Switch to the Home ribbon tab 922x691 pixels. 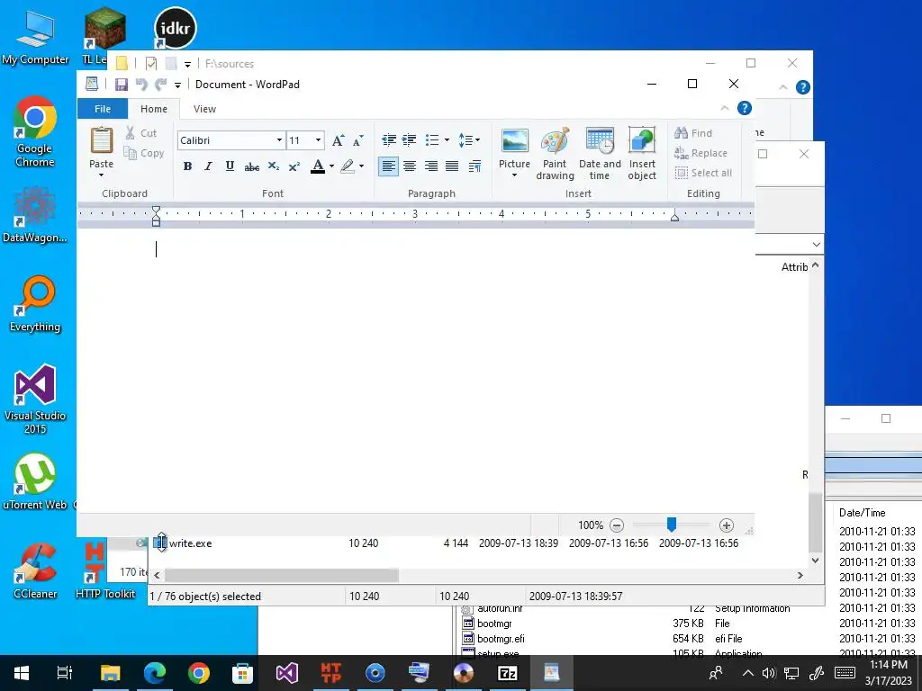point(153,109)
